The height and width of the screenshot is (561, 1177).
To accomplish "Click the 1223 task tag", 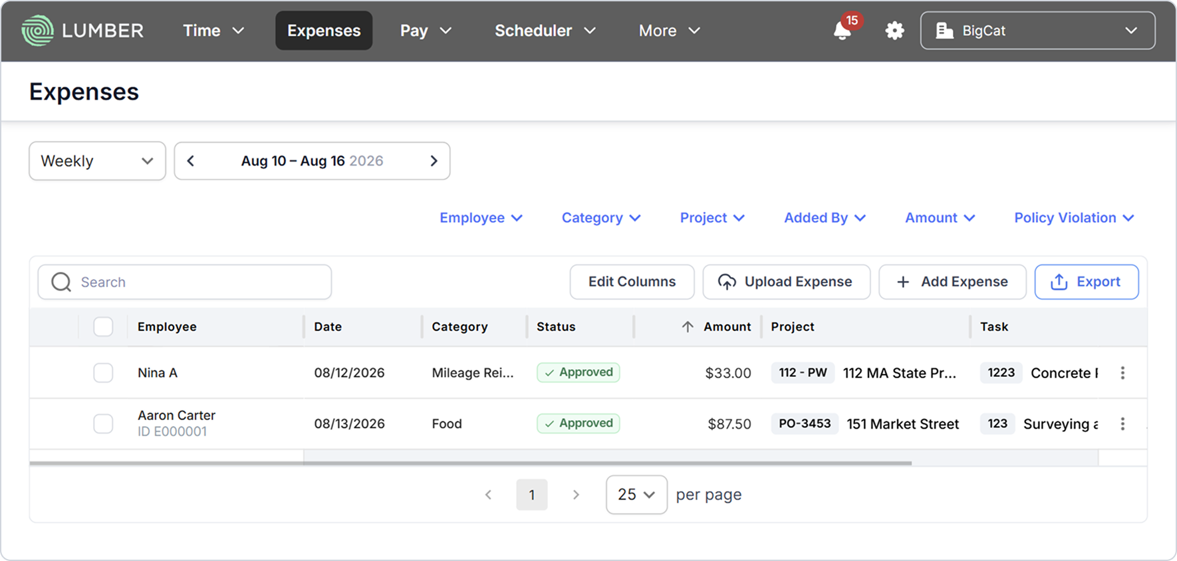I will (1001, 372).
